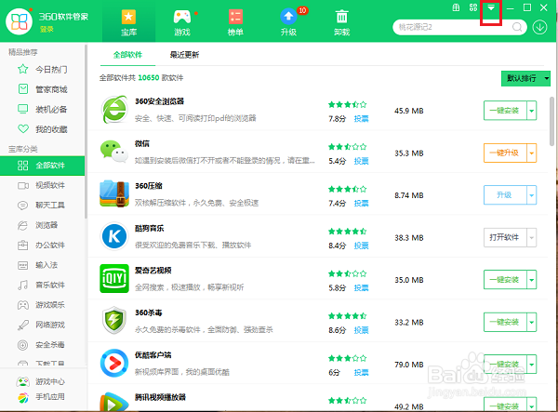
Task: Click 投票 link for 酷狗音乐
Action: [x=361, y=246]
